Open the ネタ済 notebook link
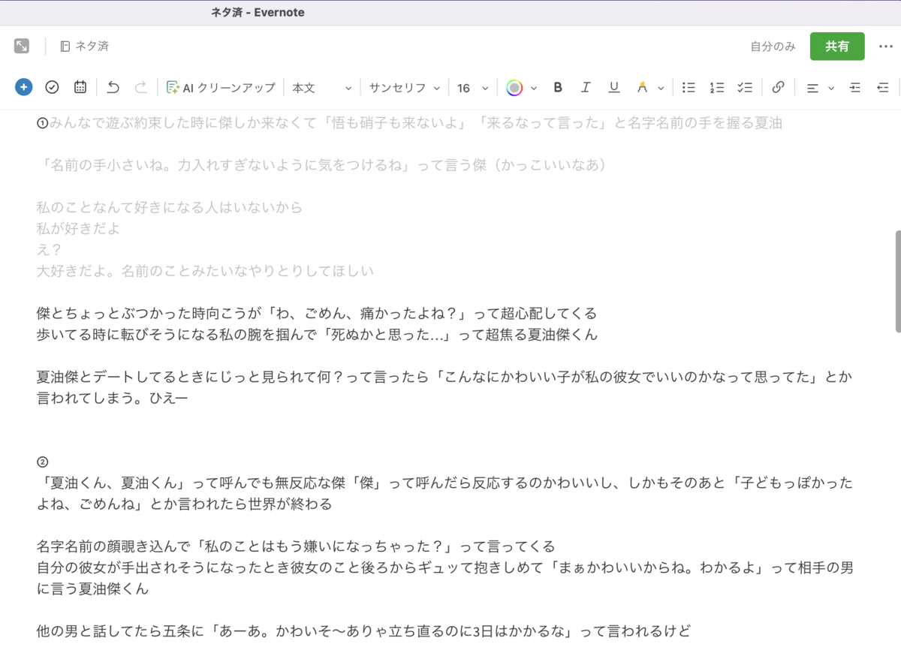901x647 pixels. coord(84,47)
